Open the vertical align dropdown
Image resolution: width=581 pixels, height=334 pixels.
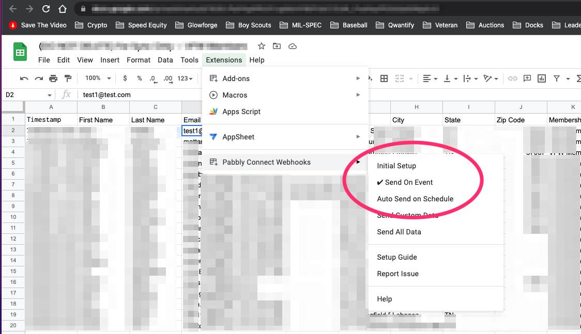click(x=451, y=78)
